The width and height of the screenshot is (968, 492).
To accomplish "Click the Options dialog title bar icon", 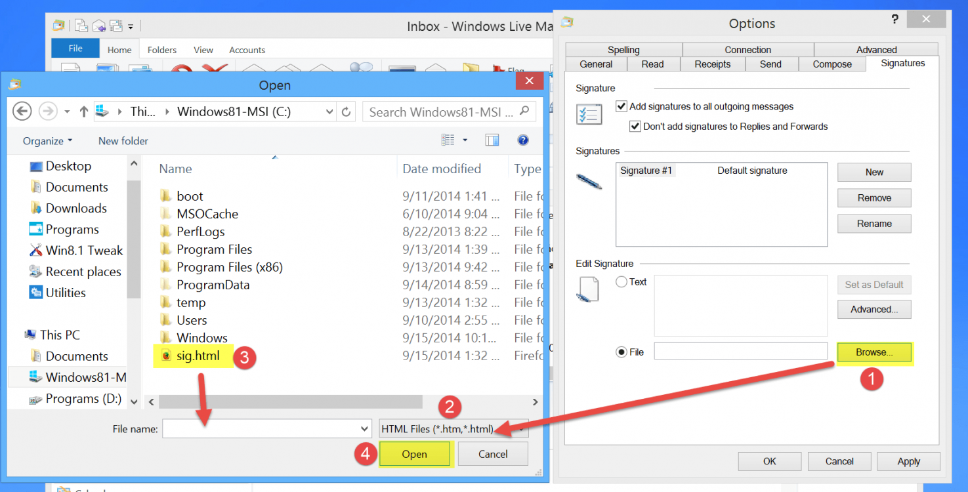I will (x=568, y=22).
